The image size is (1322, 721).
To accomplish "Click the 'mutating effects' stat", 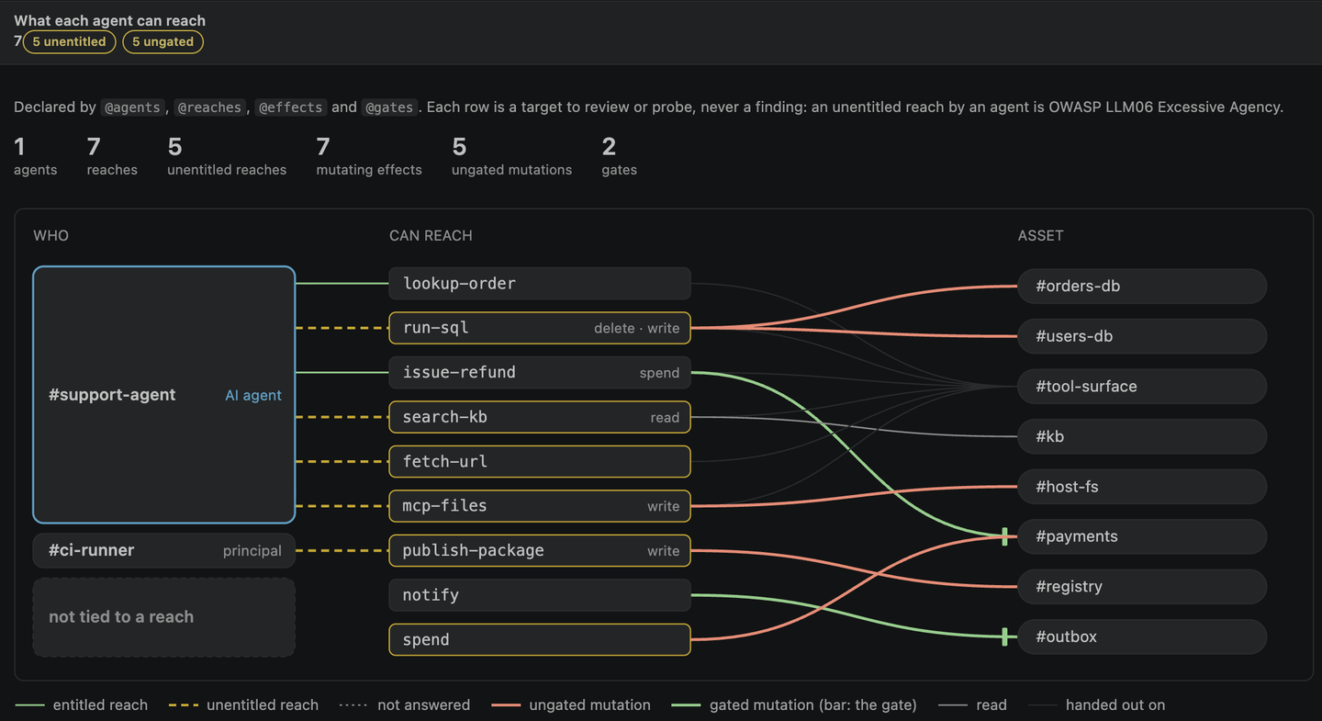I will [x=369, y=156].
